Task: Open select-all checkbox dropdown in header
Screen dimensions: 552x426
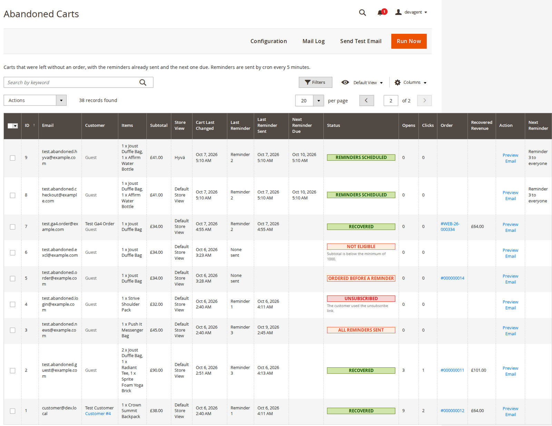Action: pyautogui.click(x=16, y=126)
